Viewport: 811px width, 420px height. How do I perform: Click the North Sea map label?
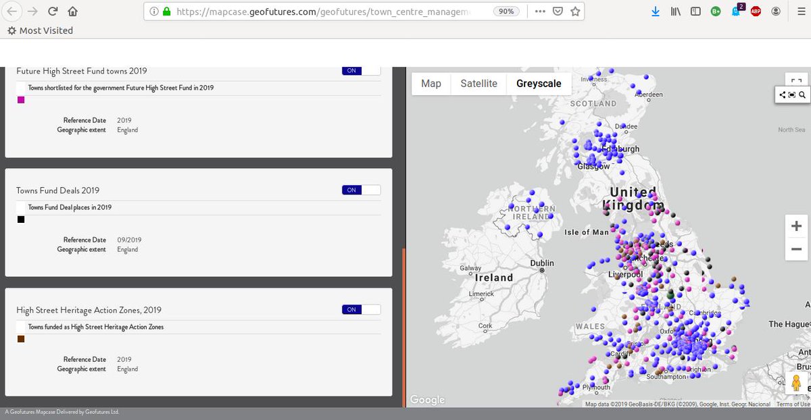click(791, 130)
